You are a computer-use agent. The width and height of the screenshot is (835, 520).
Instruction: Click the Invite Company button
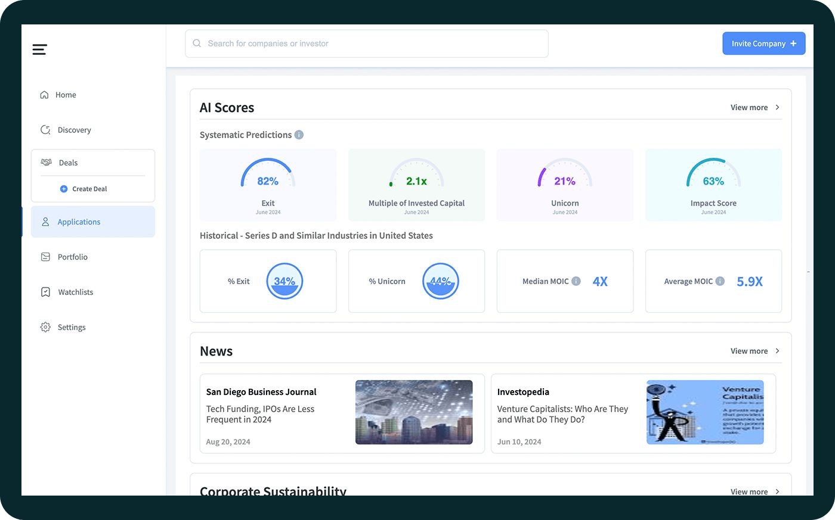[764, 43]
